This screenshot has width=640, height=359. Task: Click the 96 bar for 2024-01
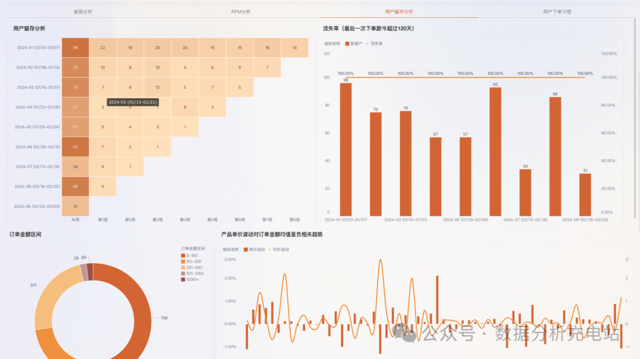(x=345, y=150)
